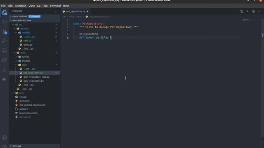The height and width of the screenshot is (148, 264).
Task: Open the Extensions view
Action: [x=5, y=60]
